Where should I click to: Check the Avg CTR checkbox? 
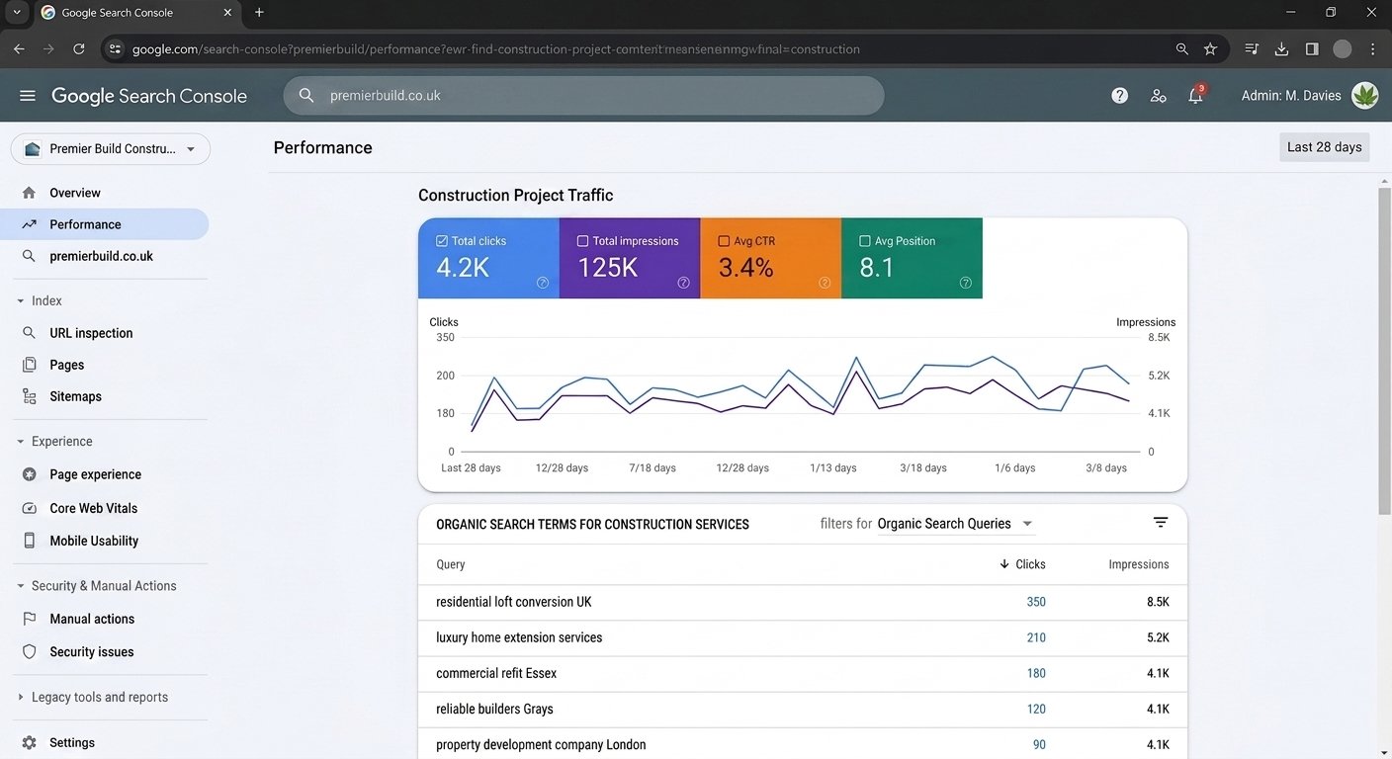click(724, 241)
